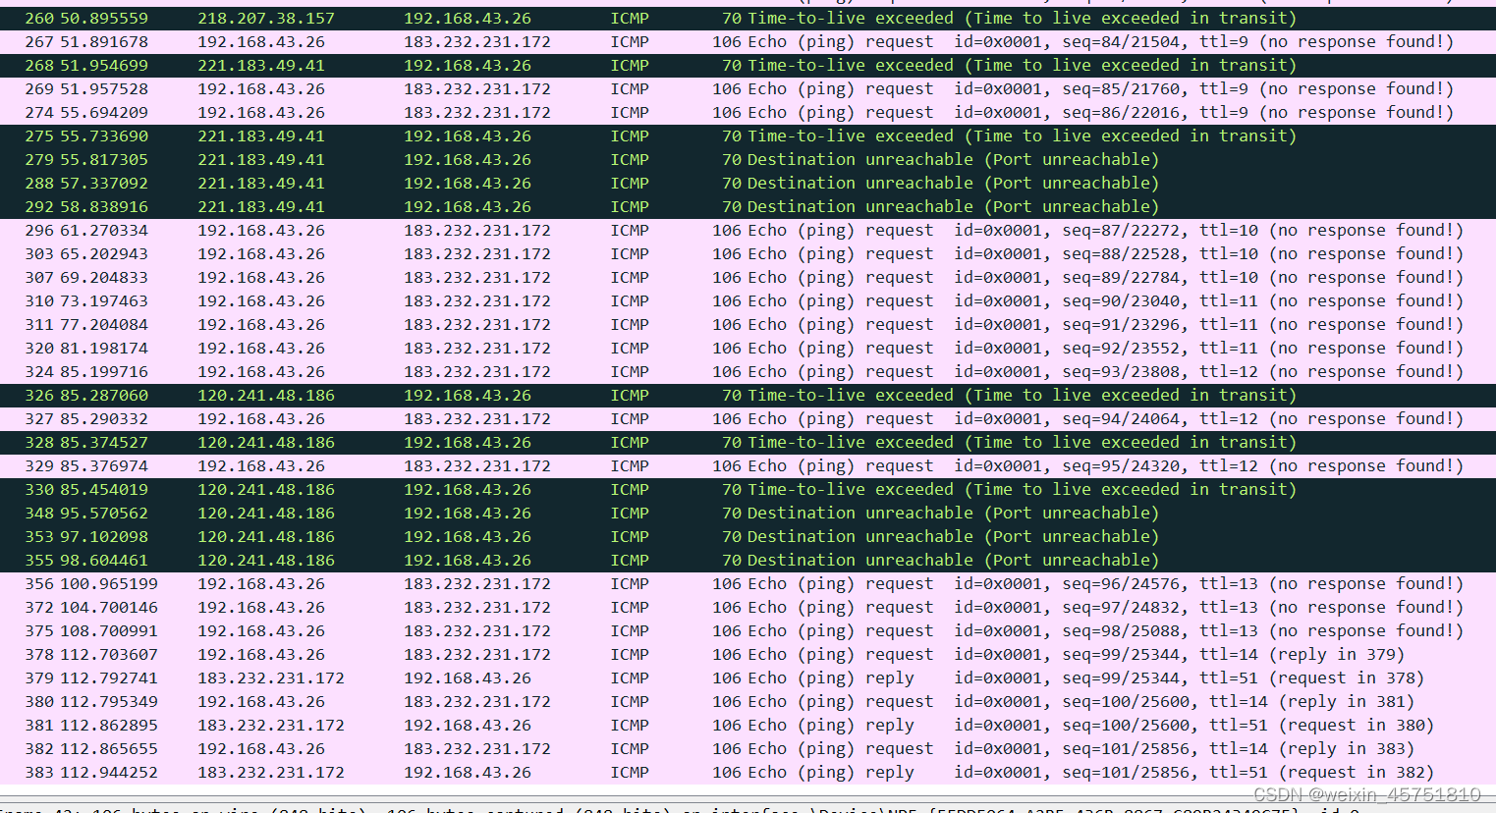
Task: Select packet 269 with seq=85/21760
Action: 748,89
